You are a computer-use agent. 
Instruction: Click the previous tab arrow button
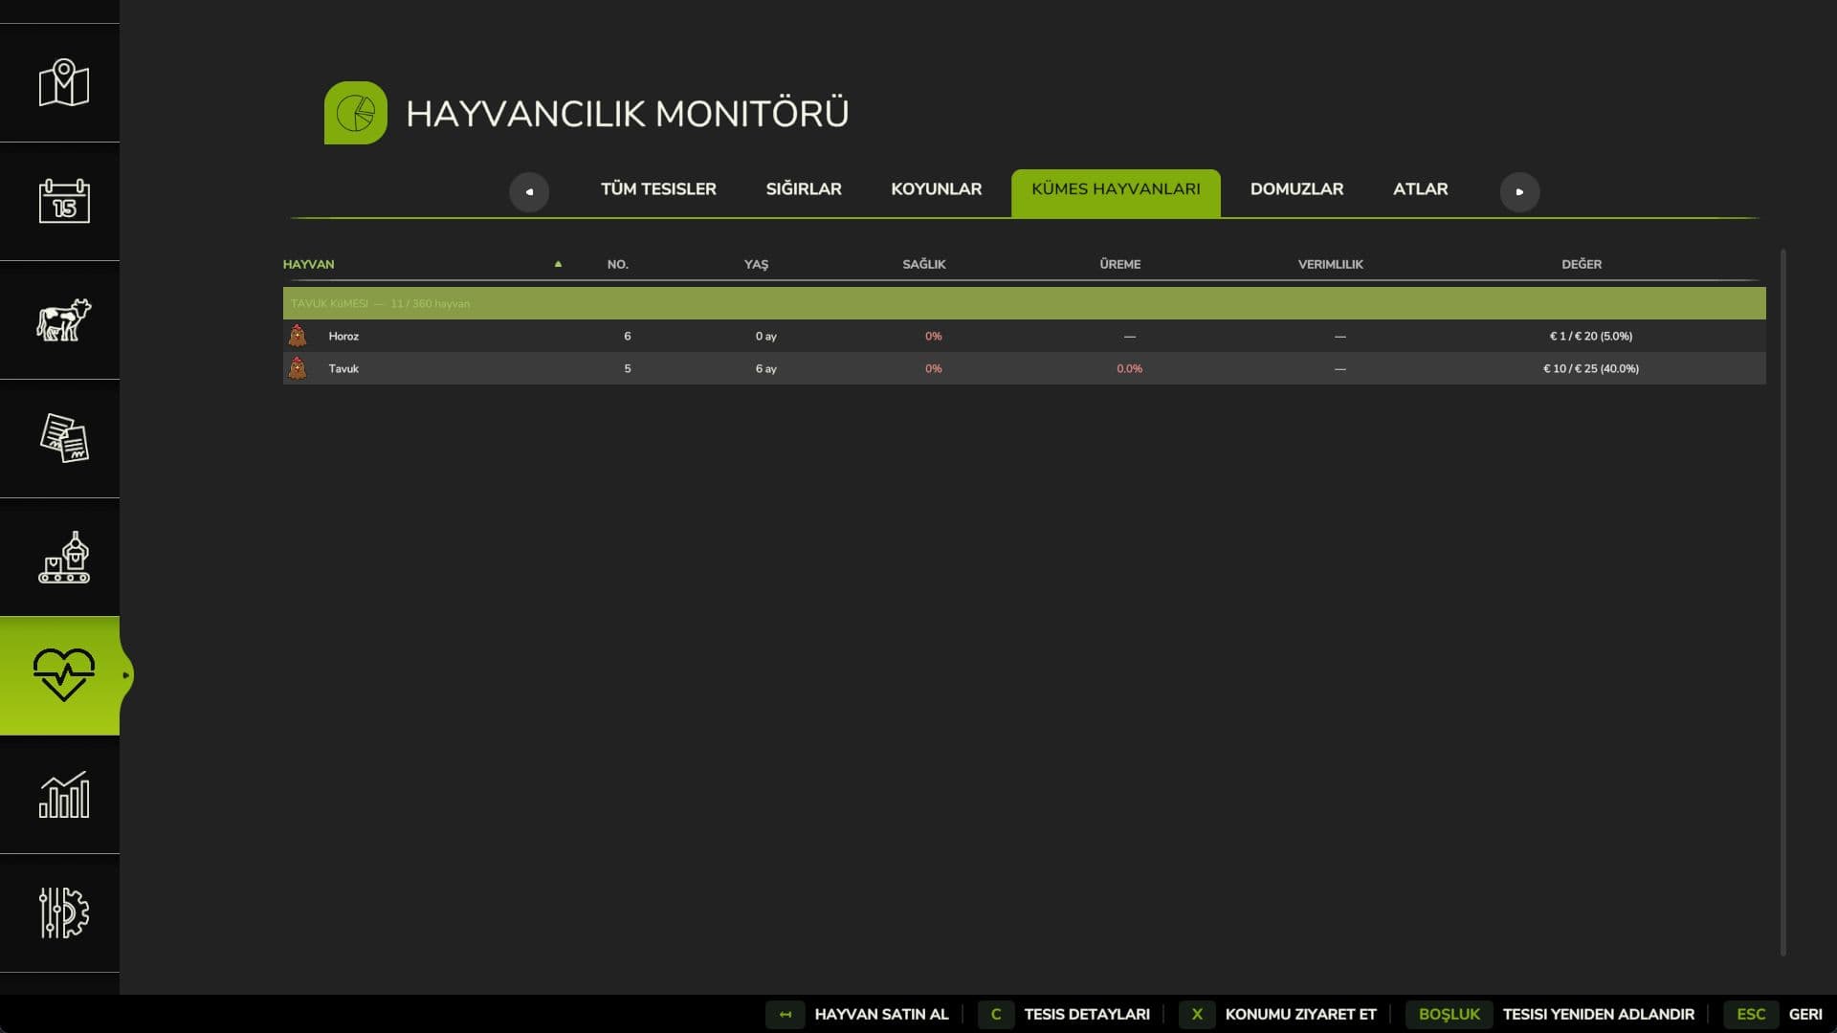pos(529,191)
